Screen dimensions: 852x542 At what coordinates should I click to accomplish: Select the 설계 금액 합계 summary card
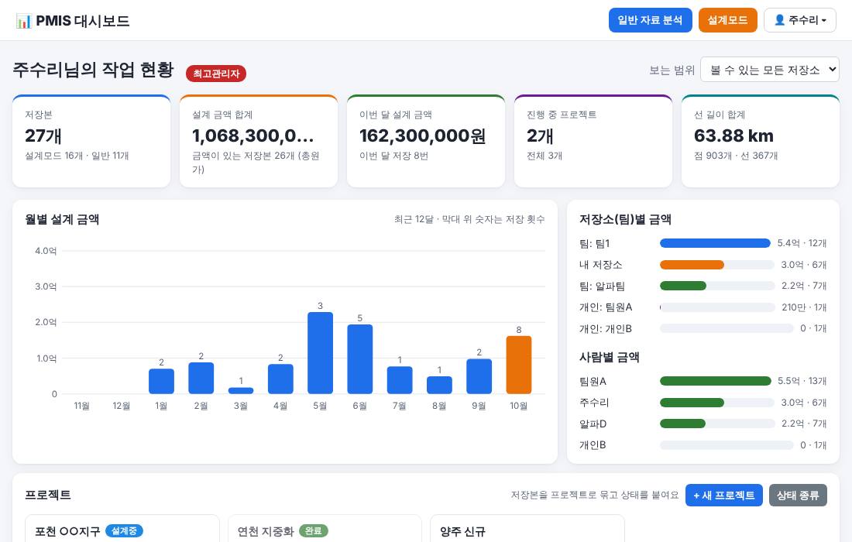259,141
